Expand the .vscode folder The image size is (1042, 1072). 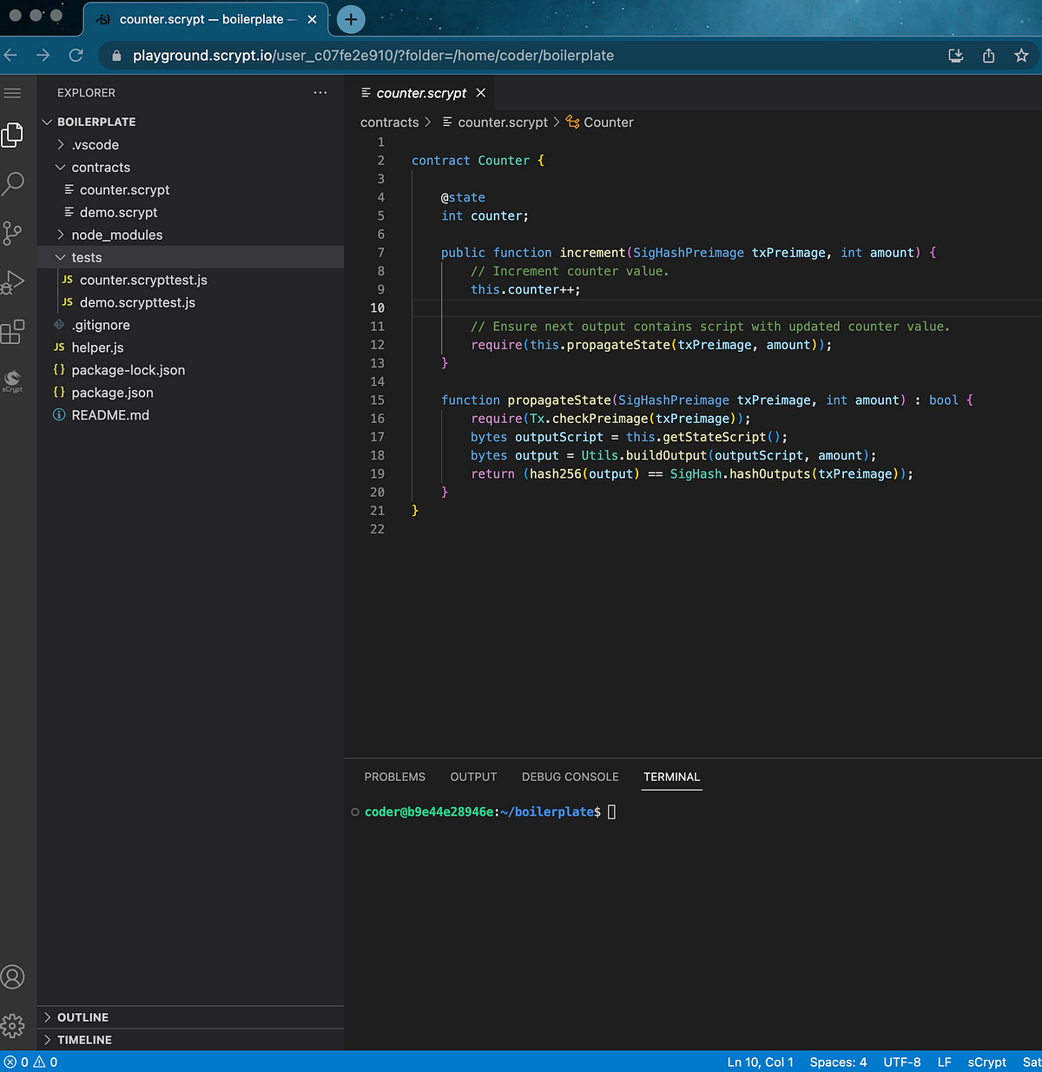[95, 145]
